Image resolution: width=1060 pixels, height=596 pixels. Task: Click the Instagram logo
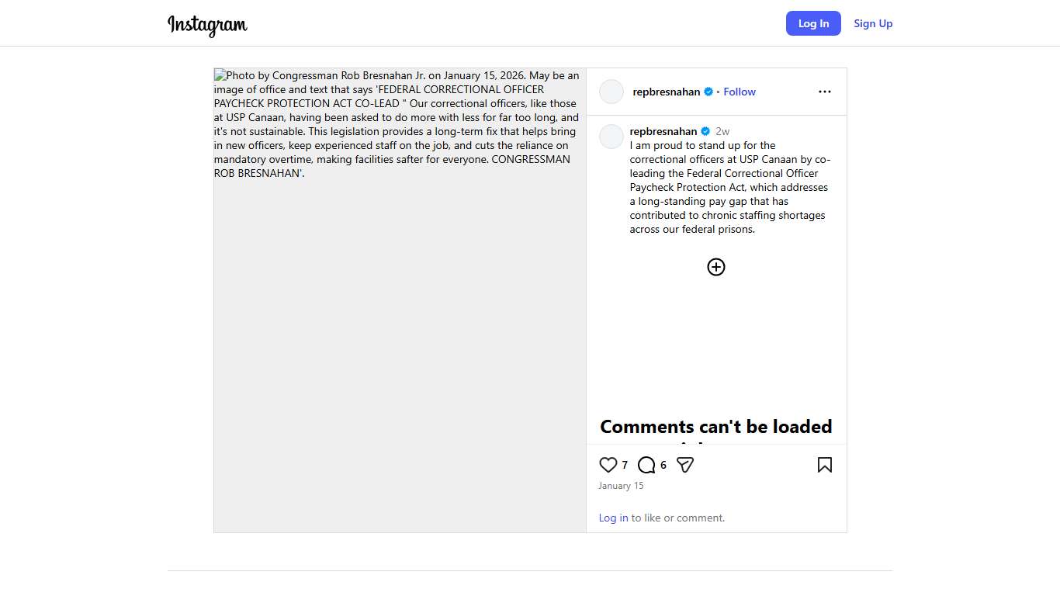click(x=207, y=25)
